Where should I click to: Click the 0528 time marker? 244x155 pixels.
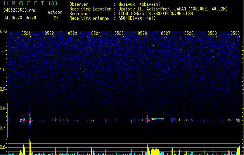189,33
